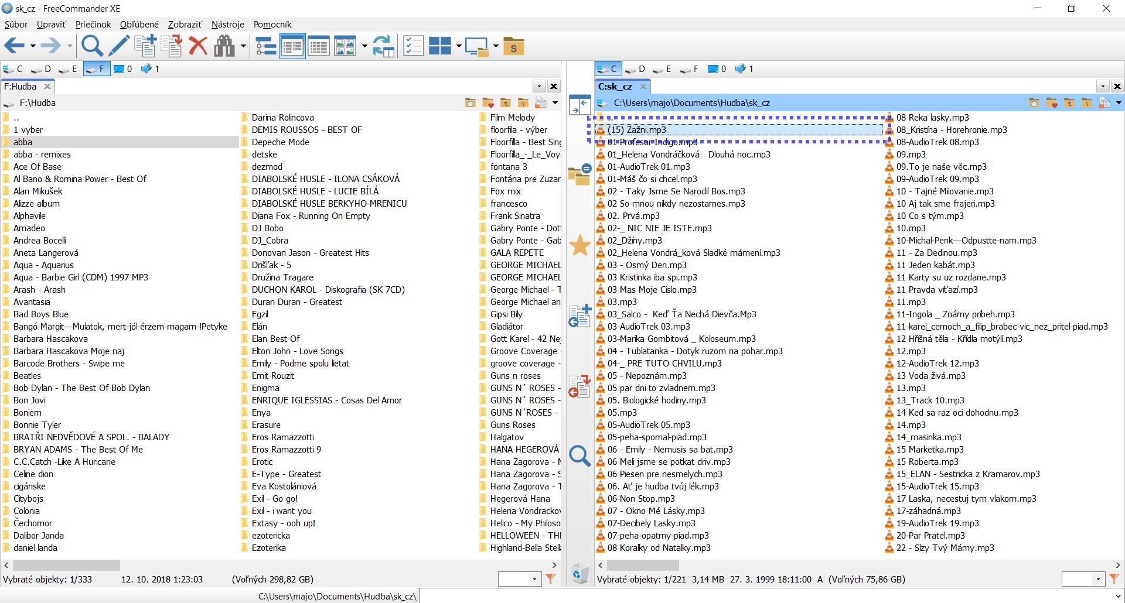1125x603 pixels.
Task: Open the Zobraziť menu
Action: [x=185, y=24]
